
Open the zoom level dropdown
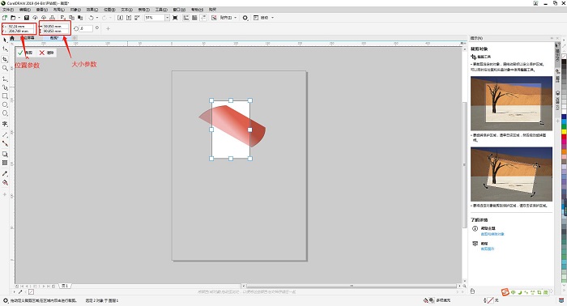tap(167, 17)
